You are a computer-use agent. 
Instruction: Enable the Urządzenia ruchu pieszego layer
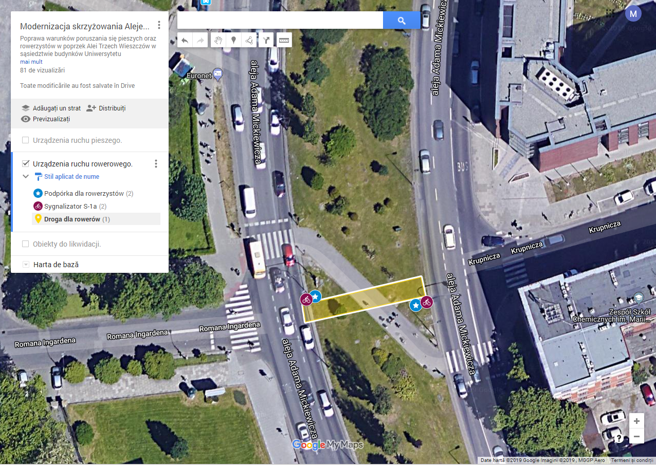[x=26, y=140]
